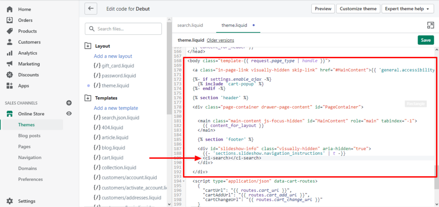The image size is (439, 207).
Task: Click the Save button
Action: click(425, 40)
